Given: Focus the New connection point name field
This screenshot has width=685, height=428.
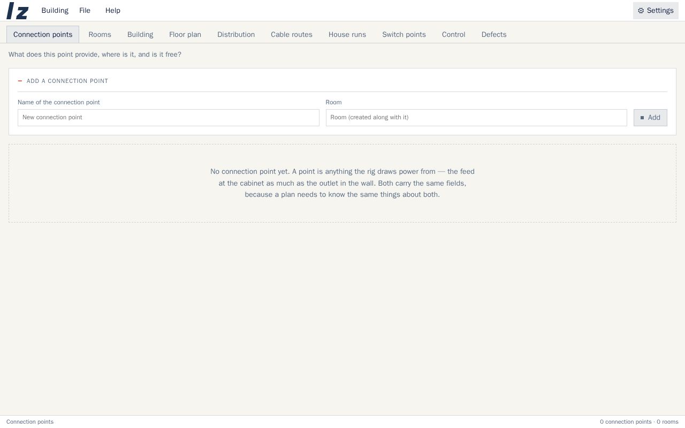Looking at the screenshot, I should (x=169, y=118).
